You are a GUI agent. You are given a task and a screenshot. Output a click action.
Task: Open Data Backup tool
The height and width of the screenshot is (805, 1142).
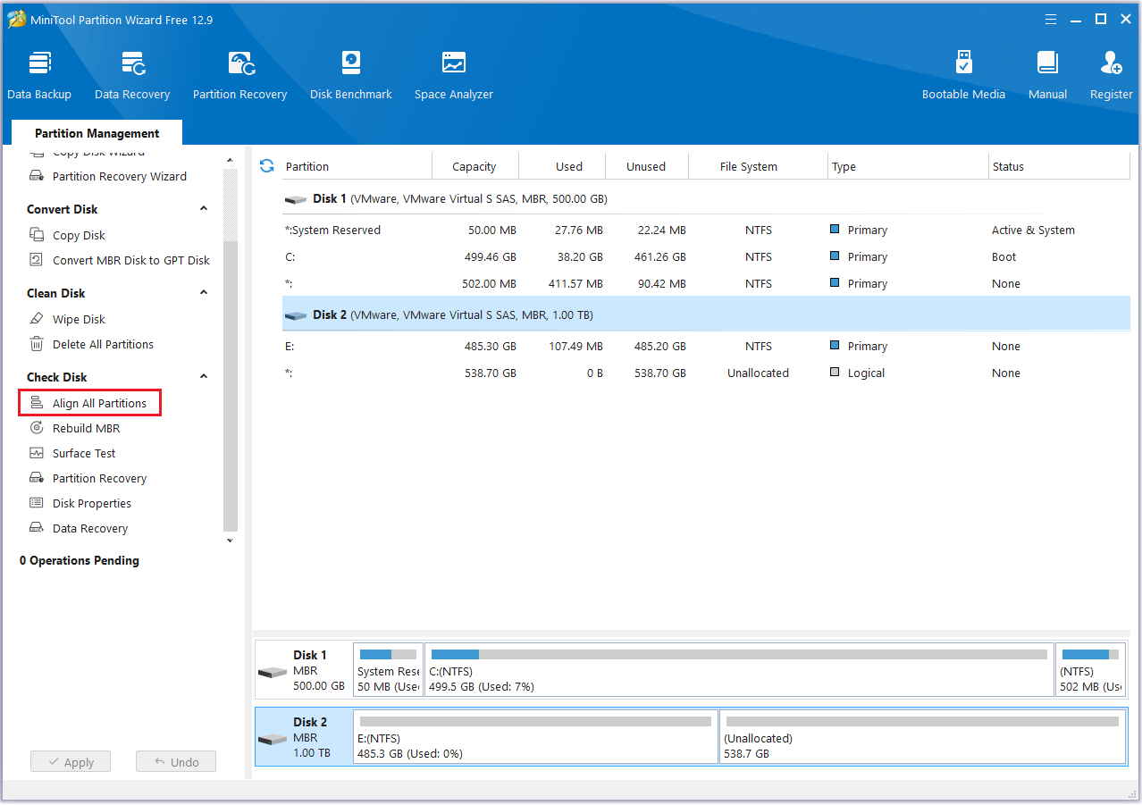(x=39, y=75)
